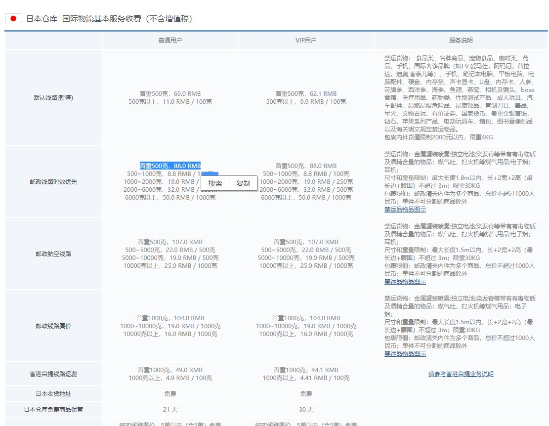The height and width of the screenshot is (426, 549).
Task: Click the highlighted text 首重500克，88.0 RMB
Action: 170,166
